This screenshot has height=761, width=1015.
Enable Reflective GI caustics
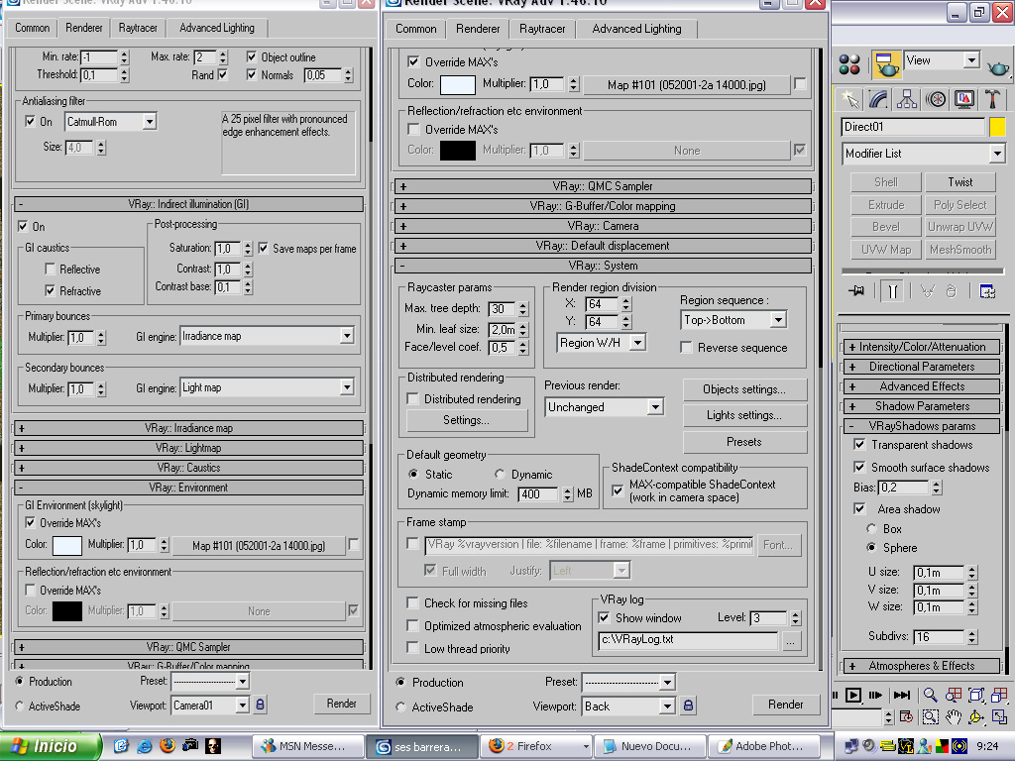point(50,269)
